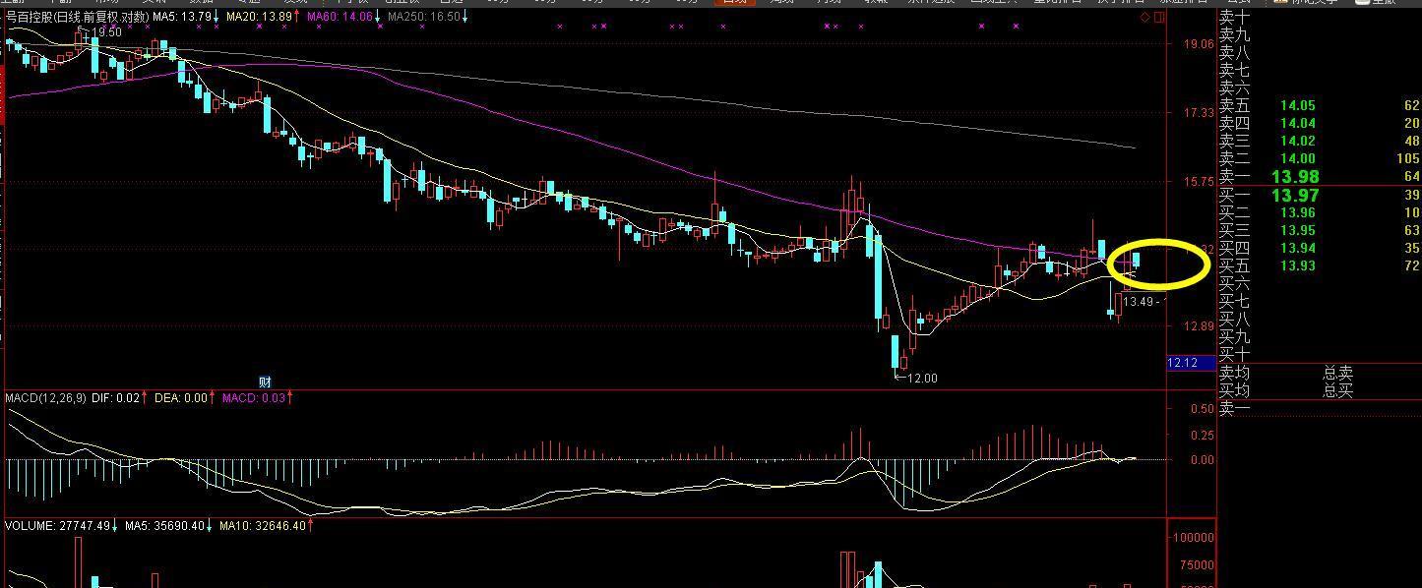Select the 卖五 ask price 14.05

tap(1298, 106)
